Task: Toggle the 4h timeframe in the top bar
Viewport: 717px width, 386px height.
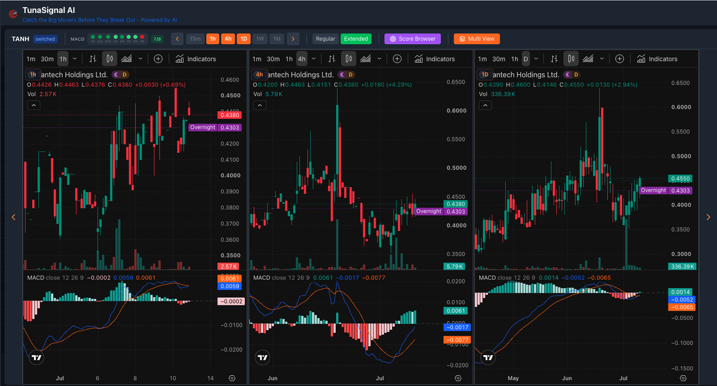Action: click(228, 39)
